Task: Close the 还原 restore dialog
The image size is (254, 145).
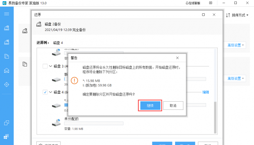Action: pos(214,15)
